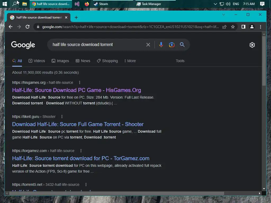
Task: View site information lock icon
Action: coord(38,27)
